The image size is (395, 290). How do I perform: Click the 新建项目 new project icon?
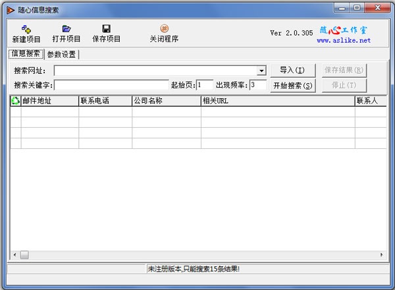(26, 29)
